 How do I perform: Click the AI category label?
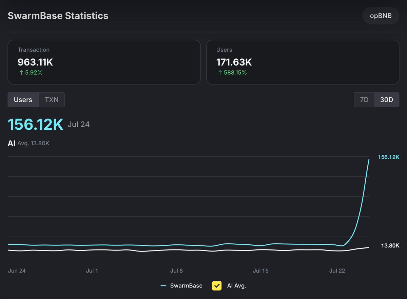click(x=12, y=143)
